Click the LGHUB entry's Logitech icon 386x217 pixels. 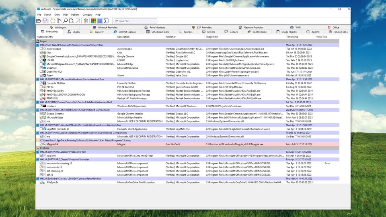[45, 60]
